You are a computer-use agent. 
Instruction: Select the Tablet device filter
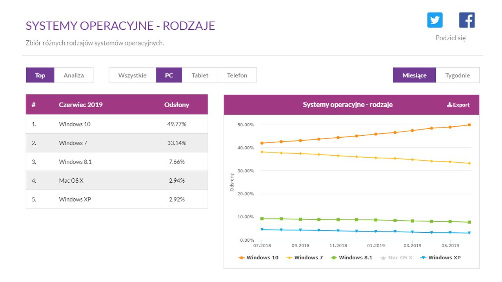(x=200, y=75)
